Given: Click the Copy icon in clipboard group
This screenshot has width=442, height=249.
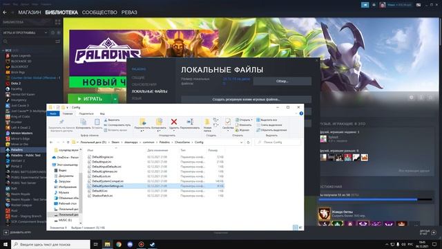Looking at the screenshot, I should coord(83,122).
